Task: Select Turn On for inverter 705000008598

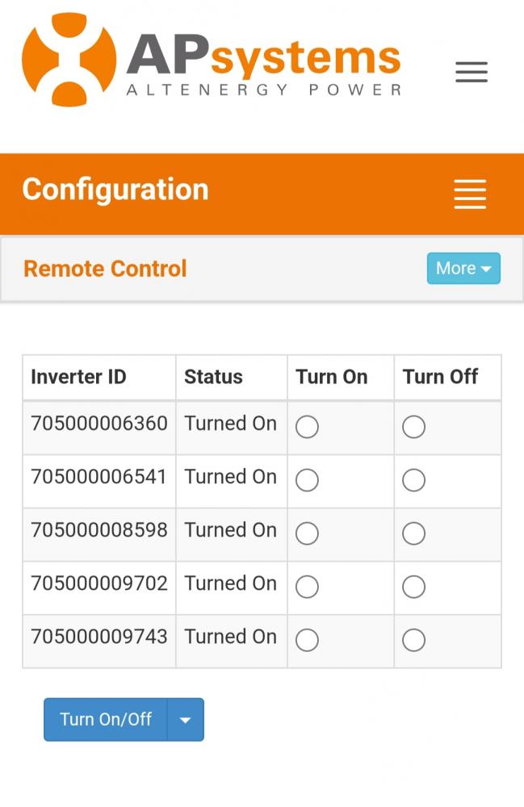Action: (308, 533)
